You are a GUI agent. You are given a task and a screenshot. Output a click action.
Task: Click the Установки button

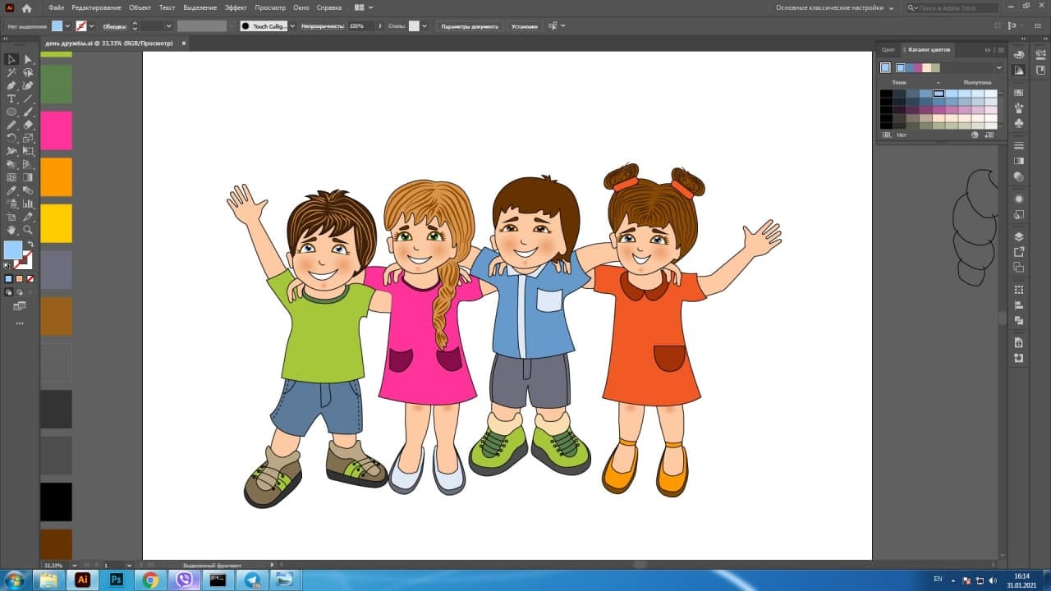525,26
